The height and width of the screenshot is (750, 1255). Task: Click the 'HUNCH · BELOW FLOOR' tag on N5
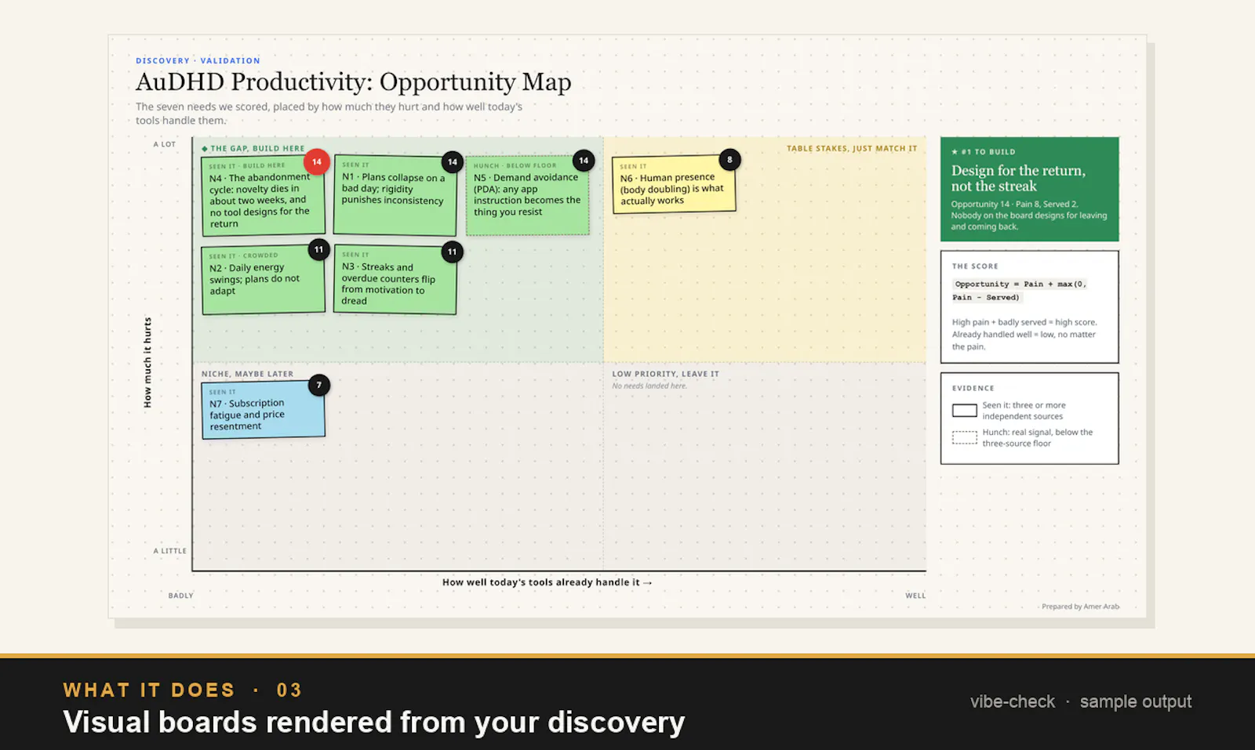coord(515,165)
